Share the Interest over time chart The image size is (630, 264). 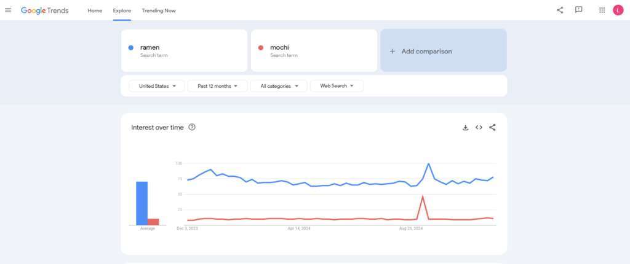492,128
